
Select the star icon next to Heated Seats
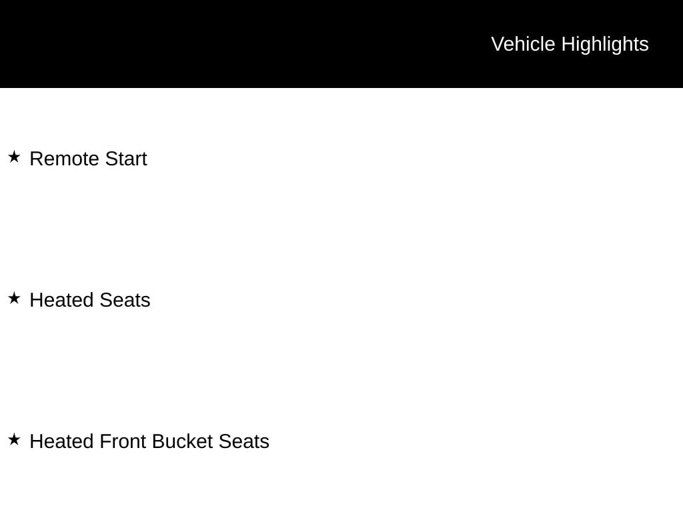click(14, 298)
